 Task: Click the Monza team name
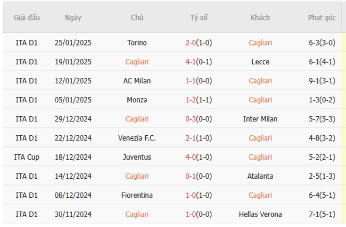click(x=137, y=100)
